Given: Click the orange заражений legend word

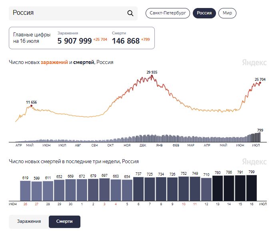Looking at the screenshot, I should tap(54, 62).
